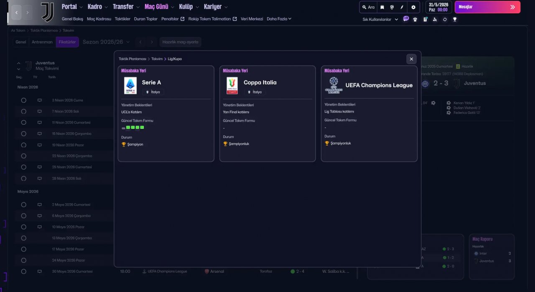This screenshot has height=292, width=535.
Task: Open the Veri Merkezi link
Action: pos(252,19)
